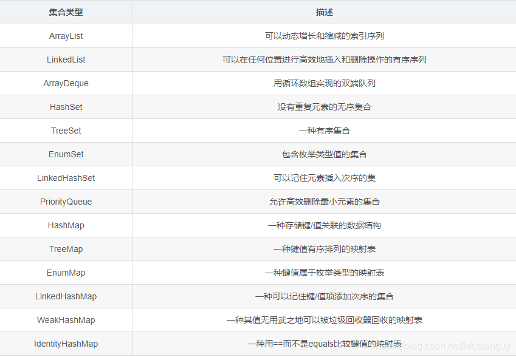Click description 包含枚举类型值的集合
Screen dimensions: 516x357
pyautogui.click(x=324, y=154)
